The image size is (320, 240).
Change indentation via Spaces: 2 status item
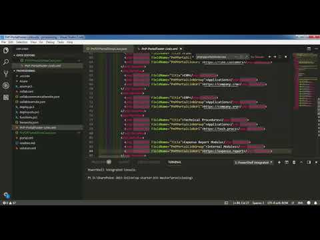258,203
